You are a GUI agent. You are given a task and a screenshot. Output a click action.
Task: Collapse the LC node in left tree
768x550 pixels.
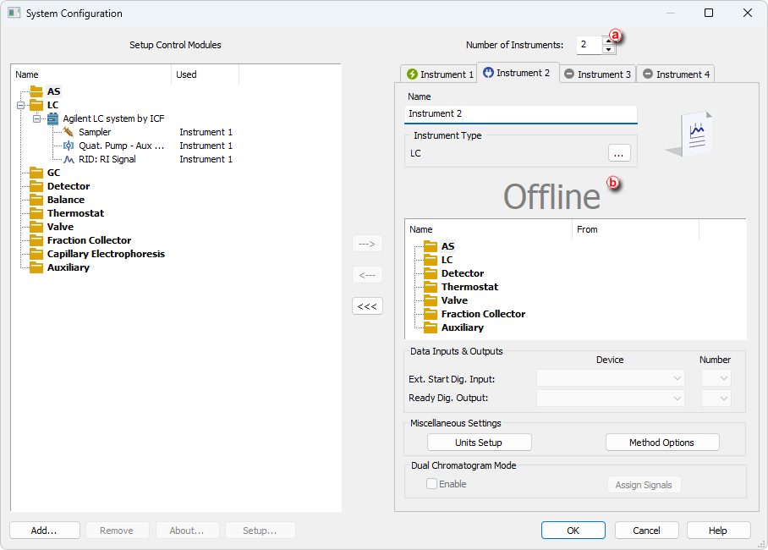coord(20,105)
